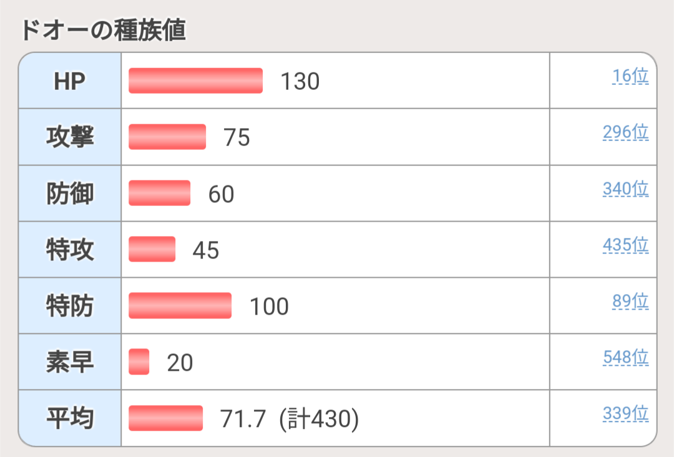
Task: Click the 素早 row label
Action: (70, 362)
